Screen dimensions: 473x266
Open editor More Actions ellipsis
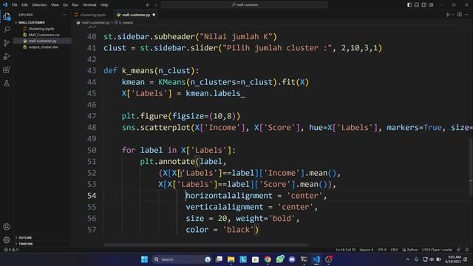[x=467, y=15]
